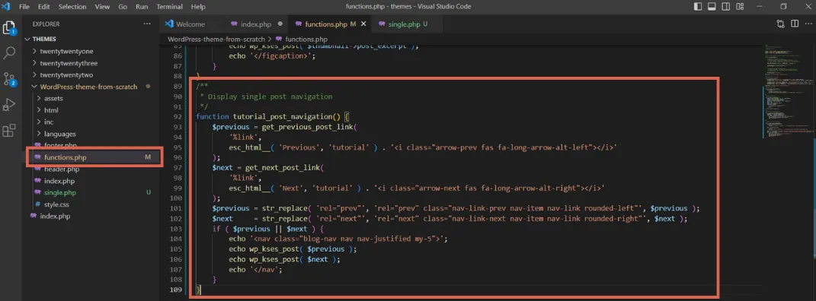Expand the twentytwentyone folder
The image size is (816, 301).
click(x=66, y=51)
